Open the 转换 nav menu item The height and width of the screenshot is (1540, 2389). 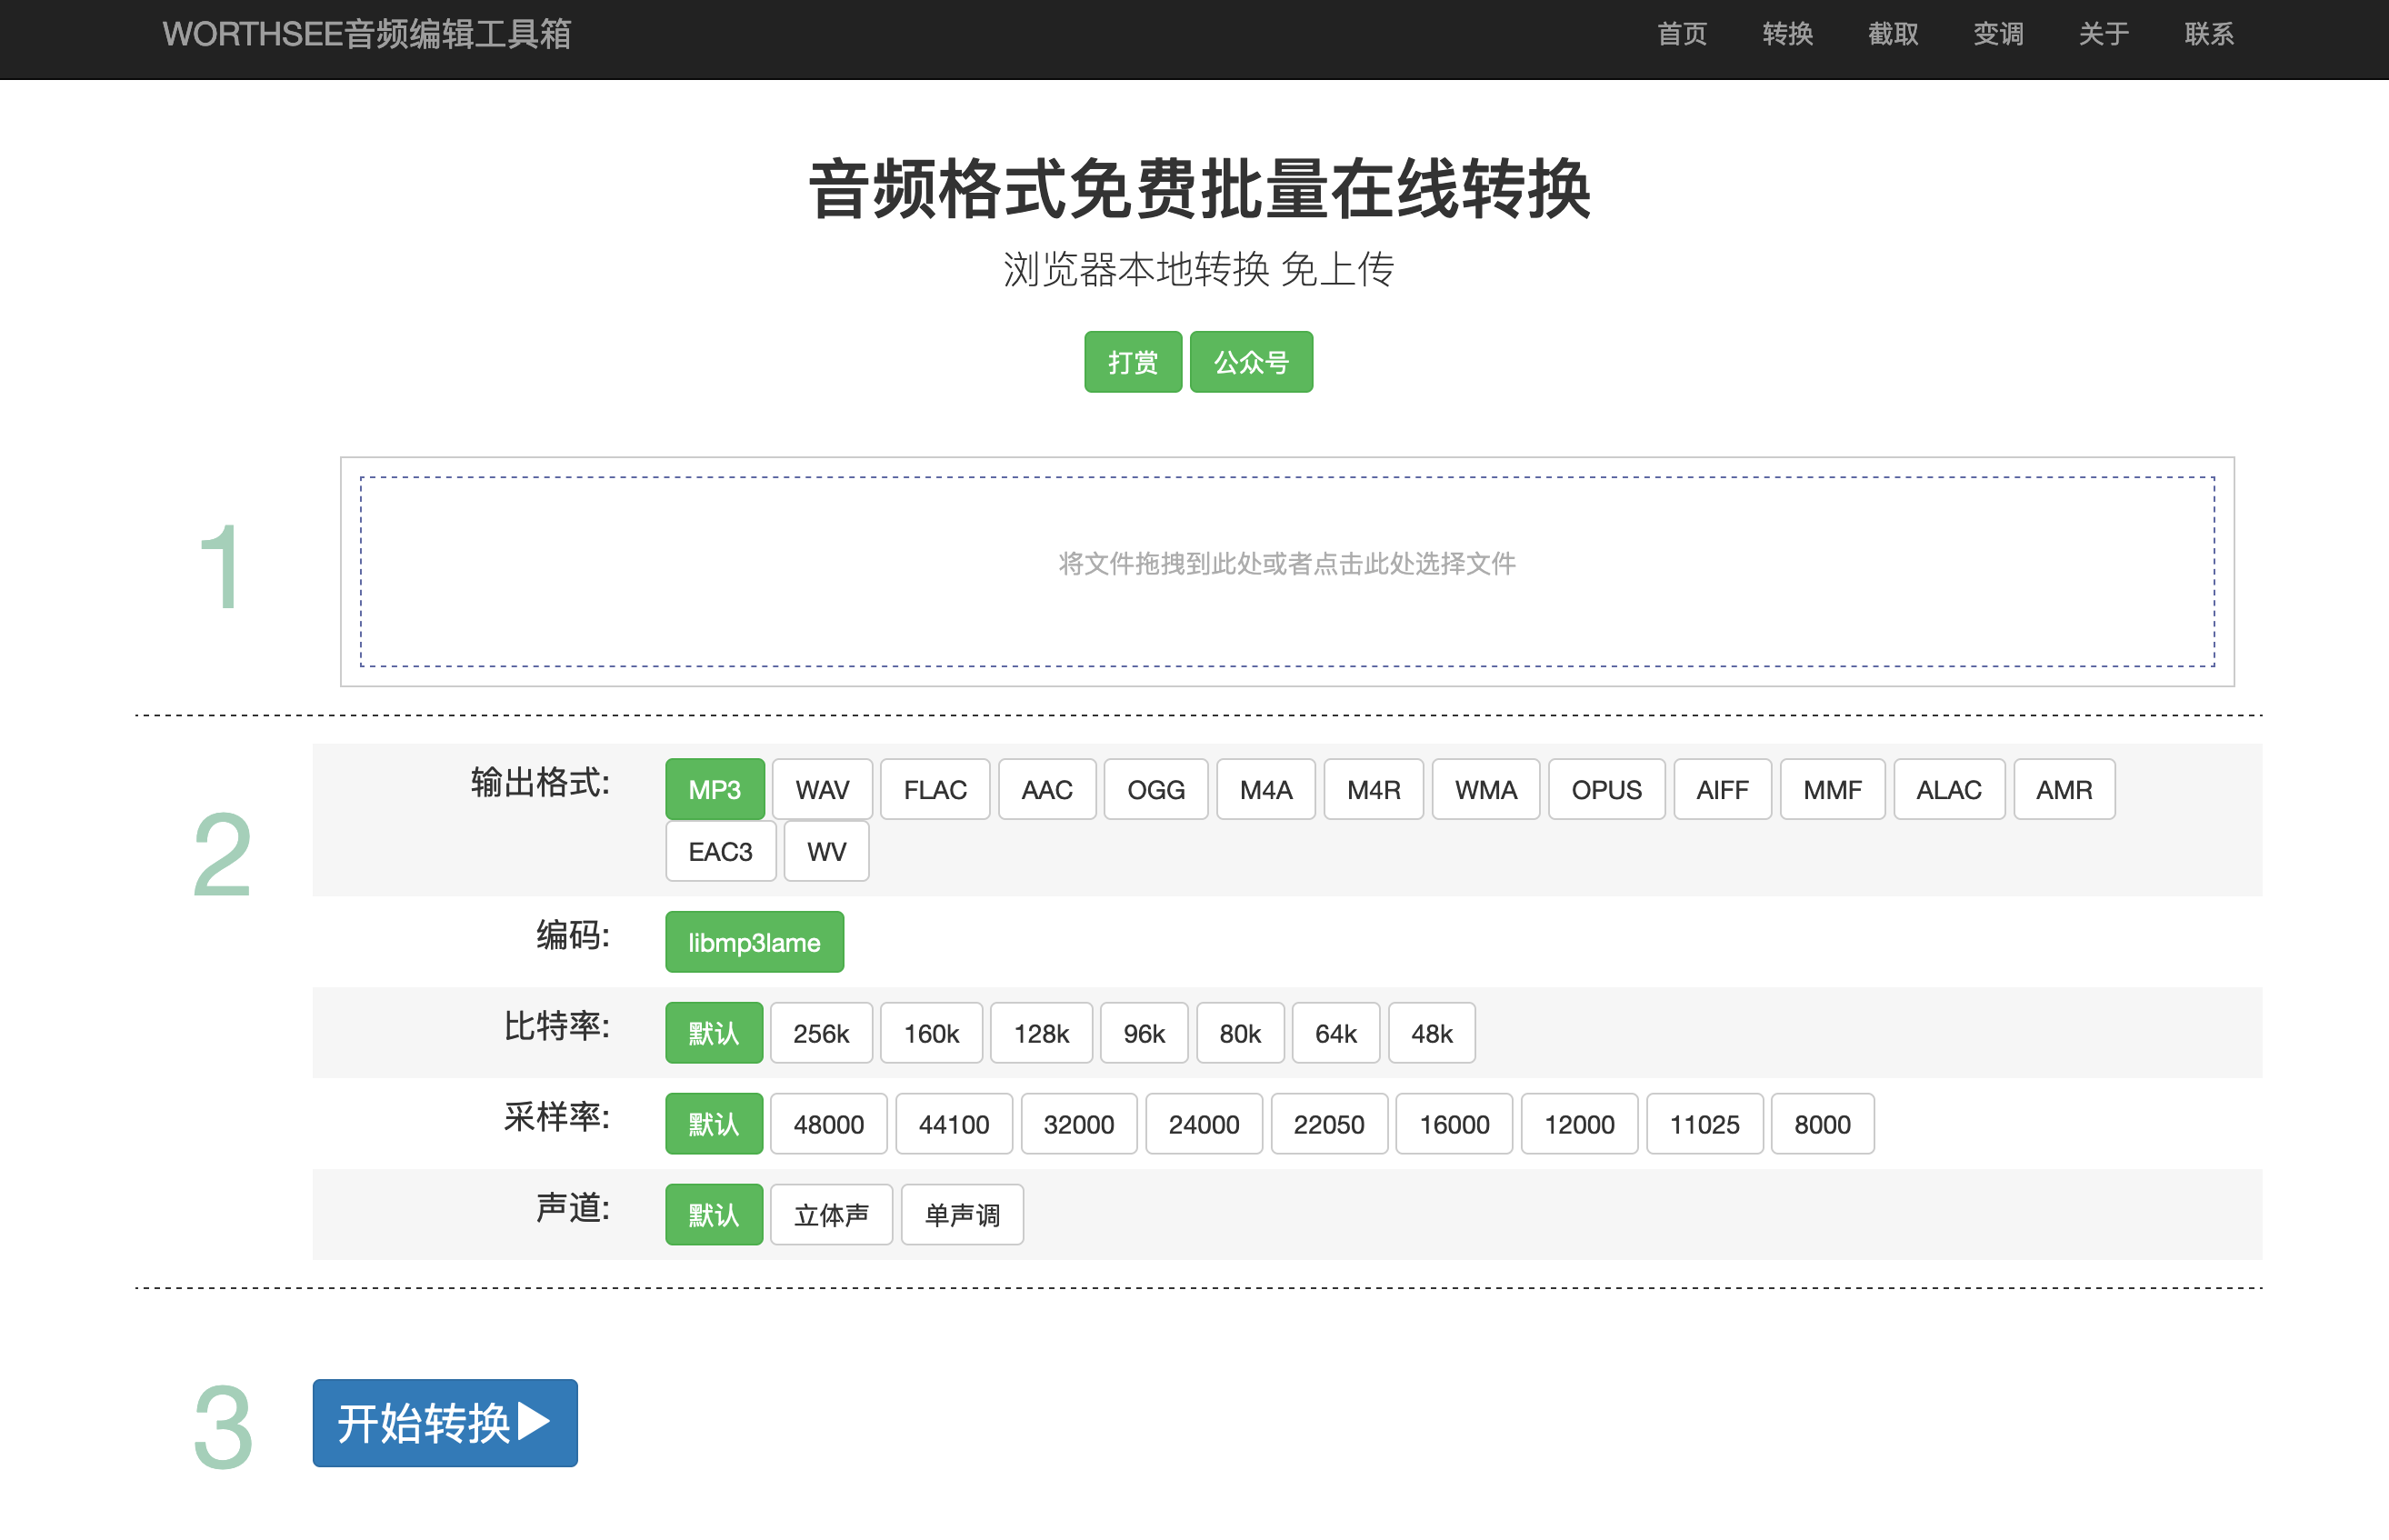[1787, 35]
